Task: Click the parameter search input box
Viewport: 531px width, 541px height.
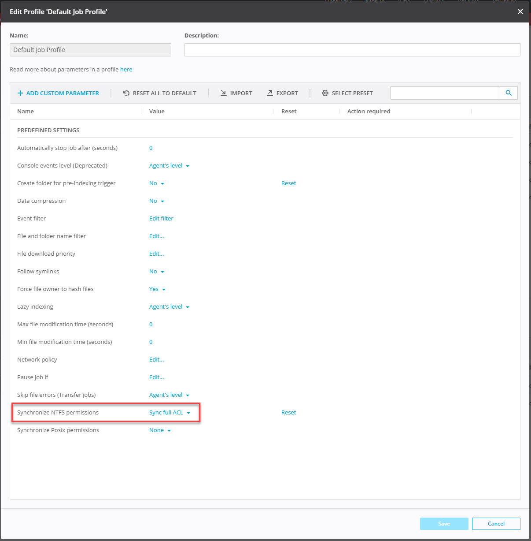Action: click(x=445, y=93)
